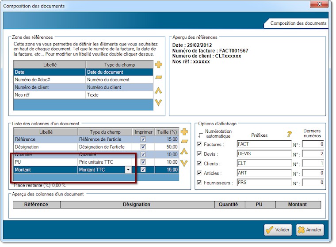Add a document column with plus icon

pyautogui.click(x=185, y=131)
